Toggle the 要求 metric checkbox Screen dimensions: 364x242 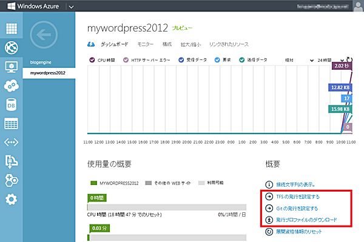coord(217,60)
